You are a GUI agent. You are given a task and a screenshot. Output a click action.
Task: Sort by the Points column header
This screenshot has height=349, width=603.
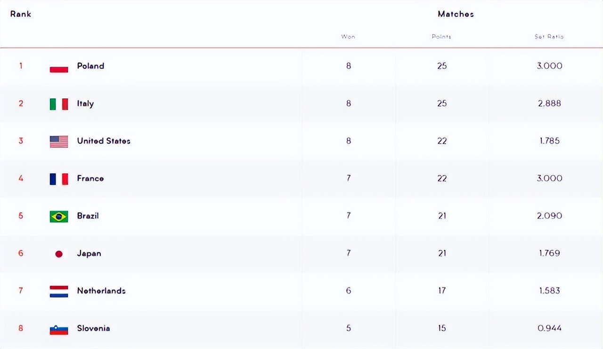tap(441, 37)
